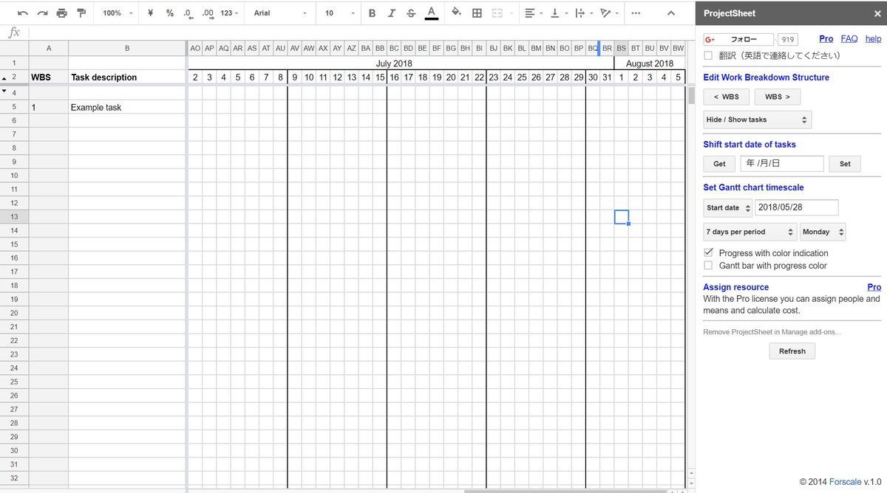Open text color picker
The width and height of the screenshot is (887, 493).
[431, 13]
